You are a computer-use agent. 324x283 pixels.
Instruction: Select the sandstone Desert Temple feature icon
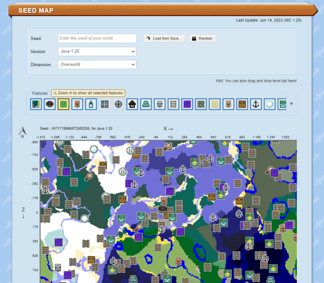click(215, 104)
